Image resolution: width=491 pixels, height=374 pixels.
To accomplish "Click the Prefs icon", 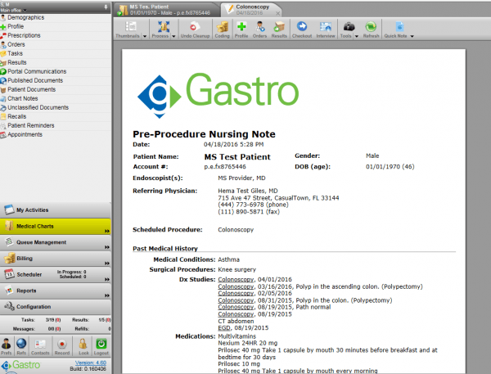I will pos(6,346).
